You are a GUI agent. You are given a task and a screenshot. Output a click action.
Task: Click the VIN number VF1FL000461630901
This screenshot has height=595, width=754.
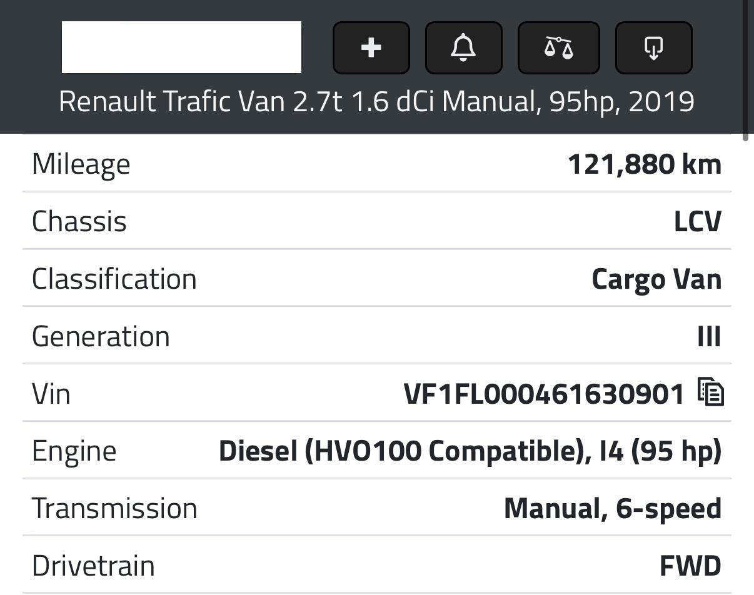[544, 394]
